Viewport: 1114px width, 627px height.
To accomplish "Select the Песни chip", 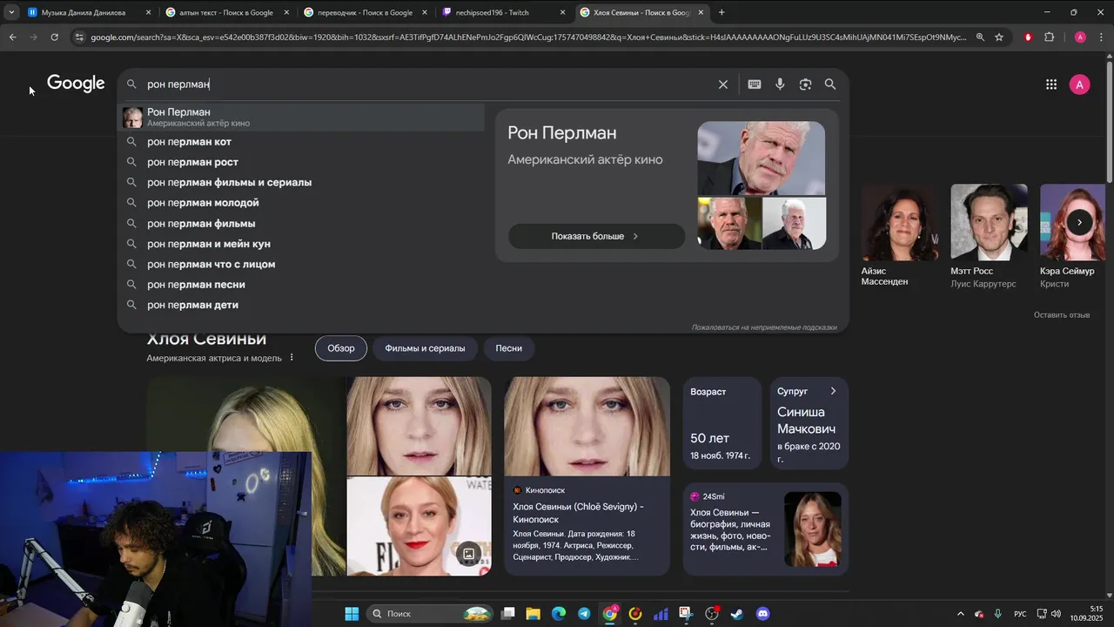I will pyautogui.click(x=509, y=348).
